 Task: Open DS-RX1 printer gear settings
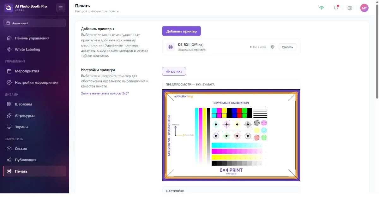pos(273,47)
